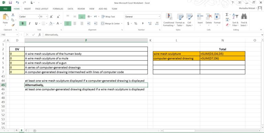Enable Wrap Text

(108, 17)
